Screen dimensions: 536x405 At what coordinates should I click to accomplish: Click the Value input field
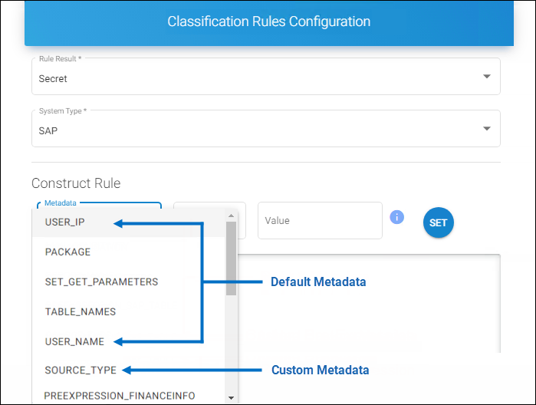pyautogui.click(x=319, y=221)
